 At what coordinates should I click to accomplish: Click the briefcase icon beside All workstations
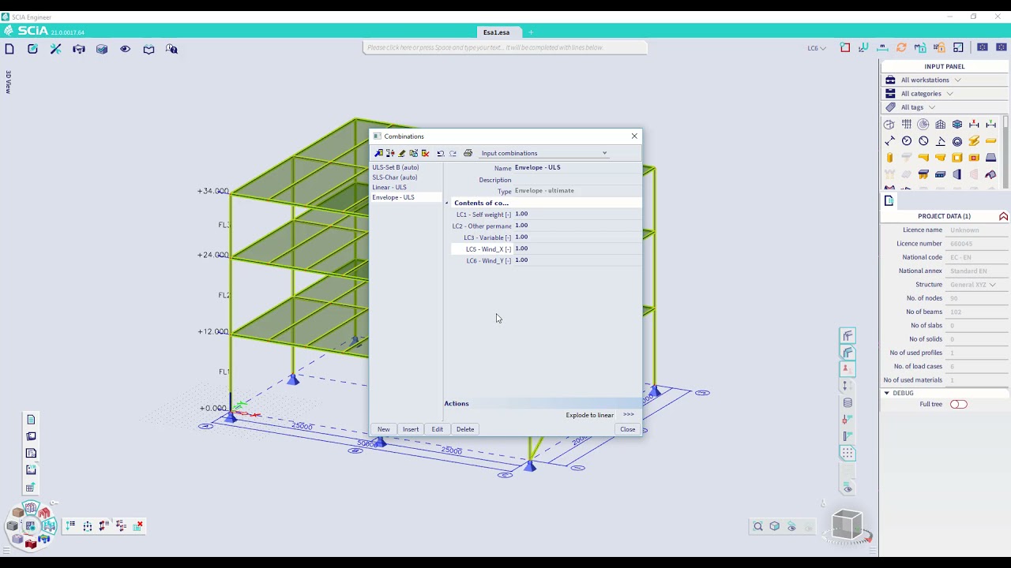[890, 80]
